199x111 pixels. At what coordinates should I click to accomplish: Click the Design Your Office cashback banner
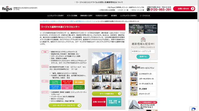[x=143, y=29]
